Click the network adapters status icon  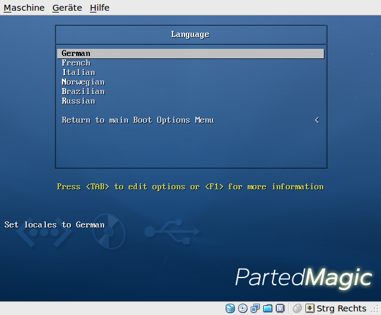[x=255, y=308]
